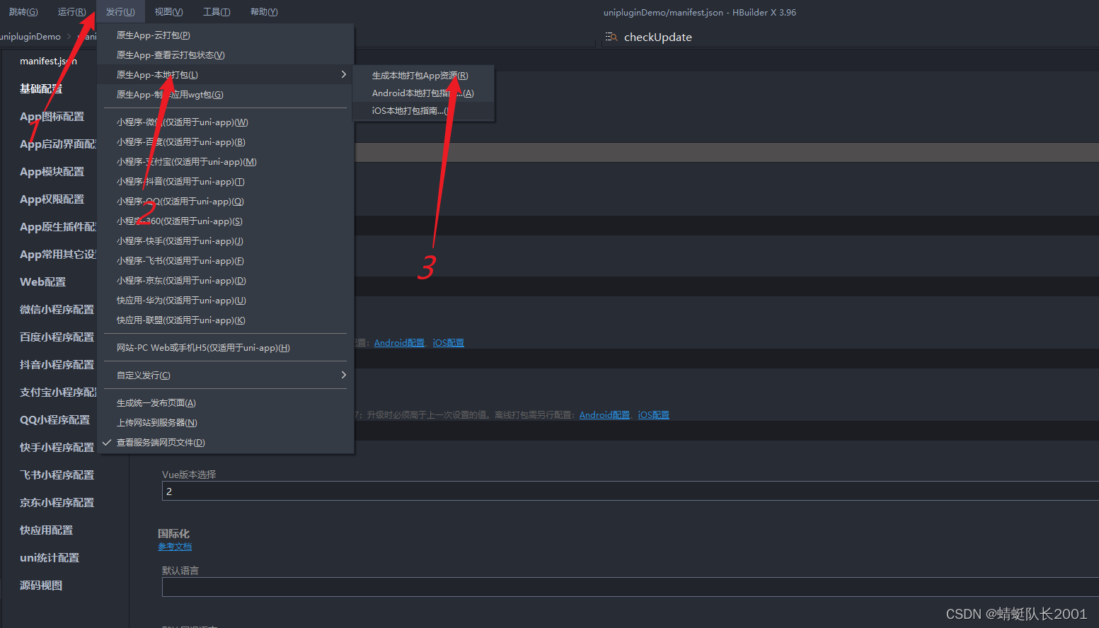
Task: Expand the 原生App-本地打包 submenu arrow
Action: [343, 74]
